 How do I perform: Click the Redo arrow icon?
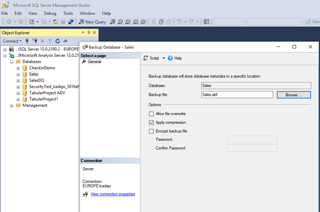coord(191,21)
